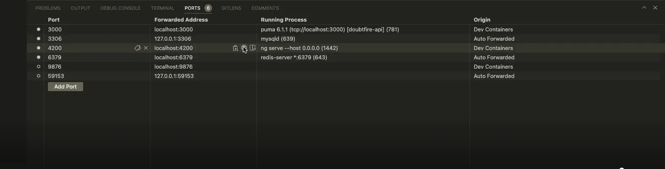Viewport: 665px width, 169px height.
Task: Click the status dot of port 6379
Action: click(39, 57)
